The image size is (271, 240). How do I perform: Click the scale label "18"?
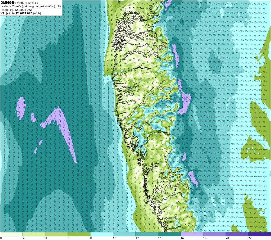(x=205, y=238)
